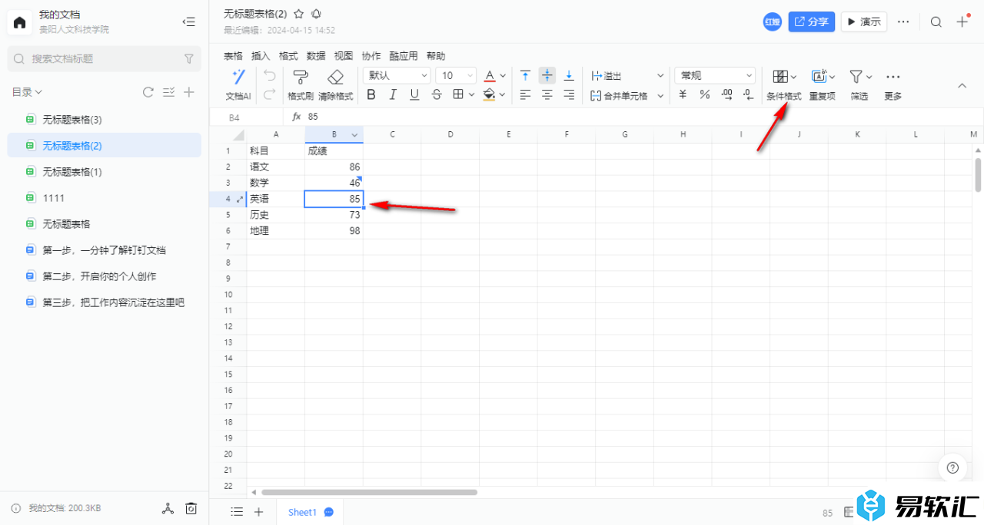Collapse the left sidebar panel

tap(188, 22)
